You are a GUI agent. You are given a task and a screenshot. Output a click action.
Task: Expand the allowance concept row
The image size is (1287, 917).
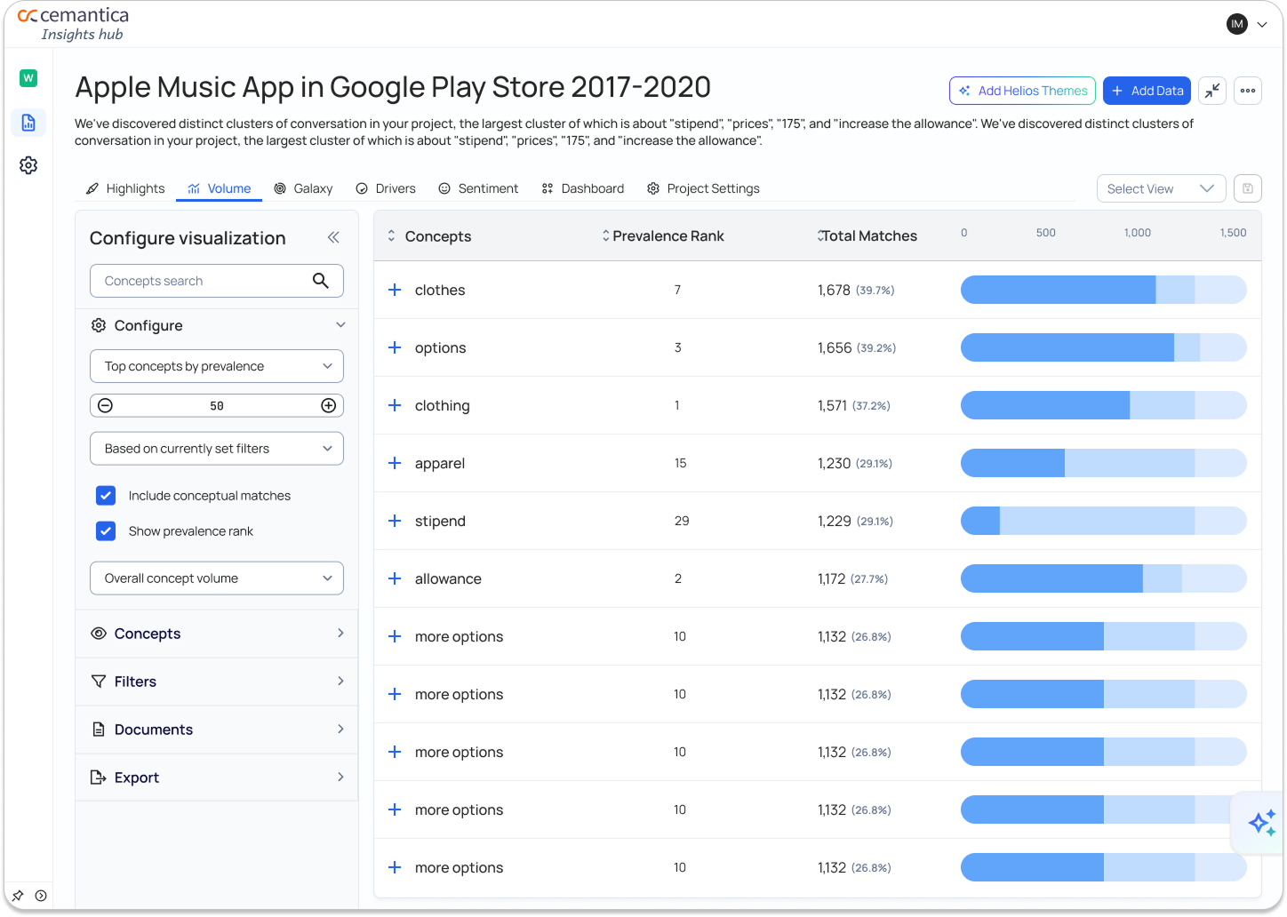395,578
